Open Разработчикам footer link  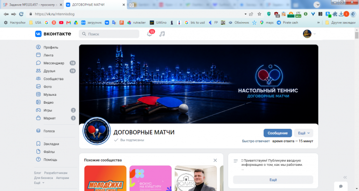[x=56, y=173]
